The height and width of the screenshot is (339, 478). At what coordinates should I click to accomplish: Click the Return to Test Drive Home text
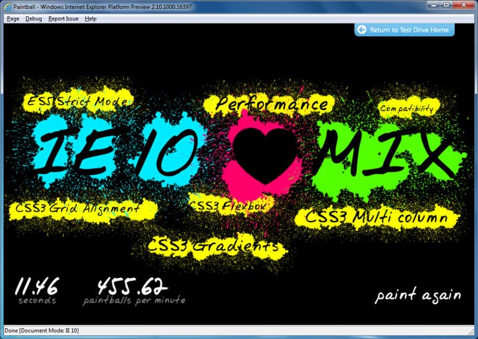pos(410,29)
